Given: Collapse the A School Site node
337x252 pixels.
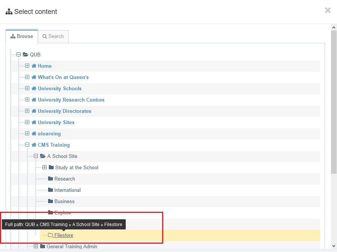Looking at the screenshot, I should (36, 156).
